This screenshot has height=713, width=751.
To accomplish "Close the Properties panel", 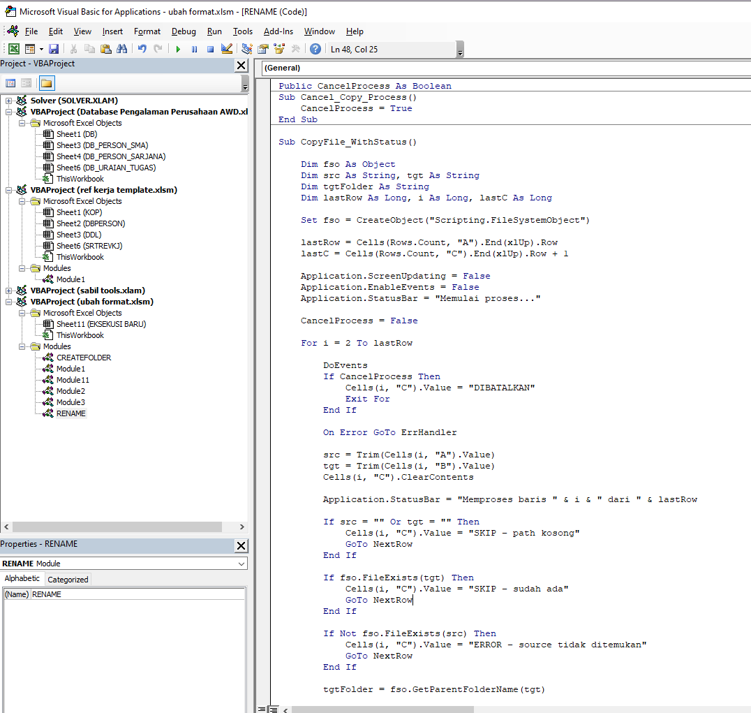I will 241,546.
